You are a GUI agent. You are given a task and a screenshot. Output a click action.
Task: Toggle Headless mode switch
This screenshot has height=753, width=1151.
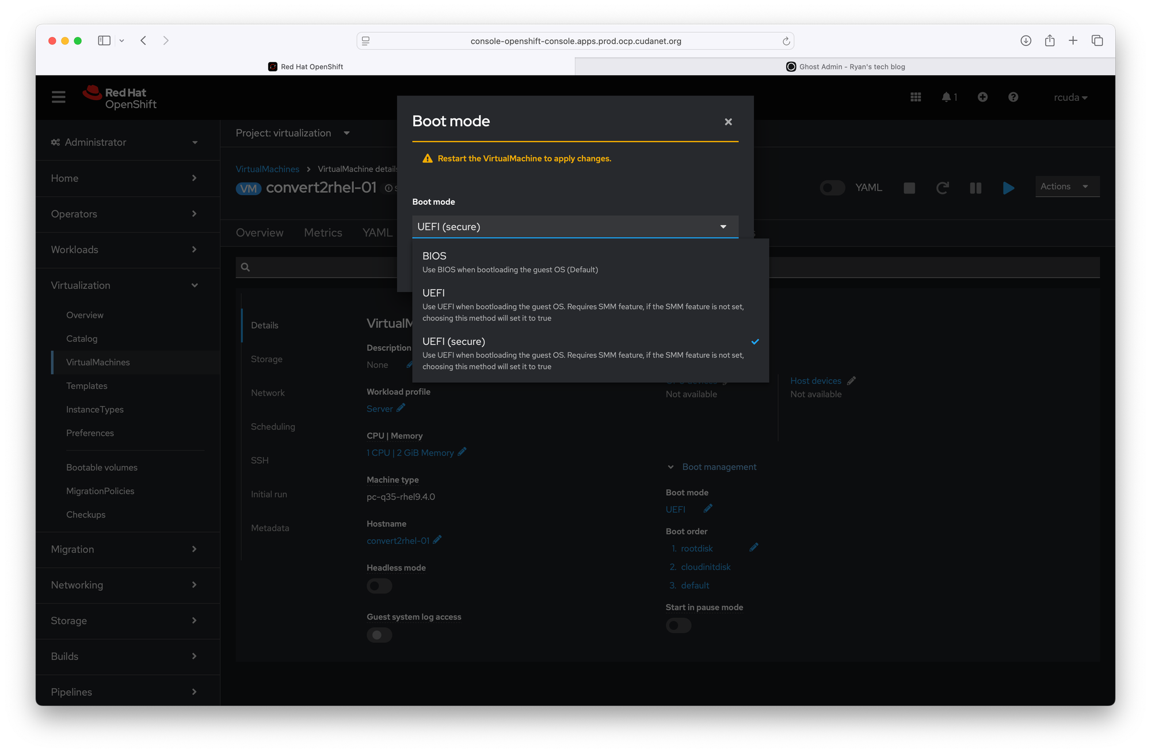(x=379, y=586)
